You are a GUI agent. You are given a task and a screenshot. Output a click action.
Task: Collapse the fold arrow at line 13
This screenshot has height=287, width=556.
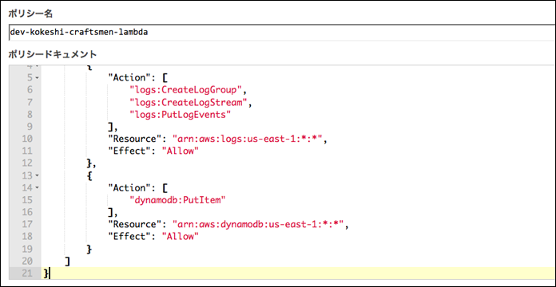[x=38, y=176]
